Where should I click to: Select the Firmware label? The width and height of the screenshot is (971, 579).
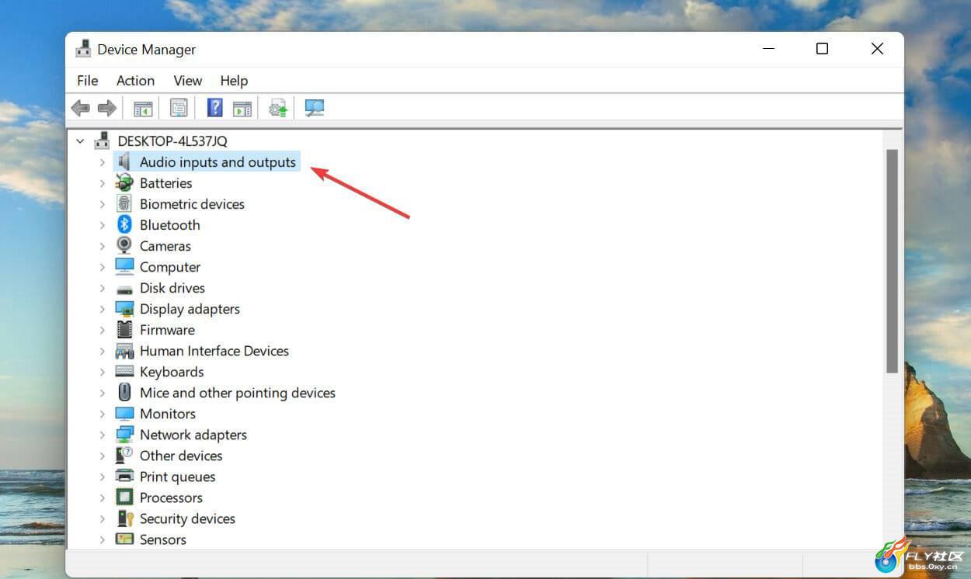[167, 330]
